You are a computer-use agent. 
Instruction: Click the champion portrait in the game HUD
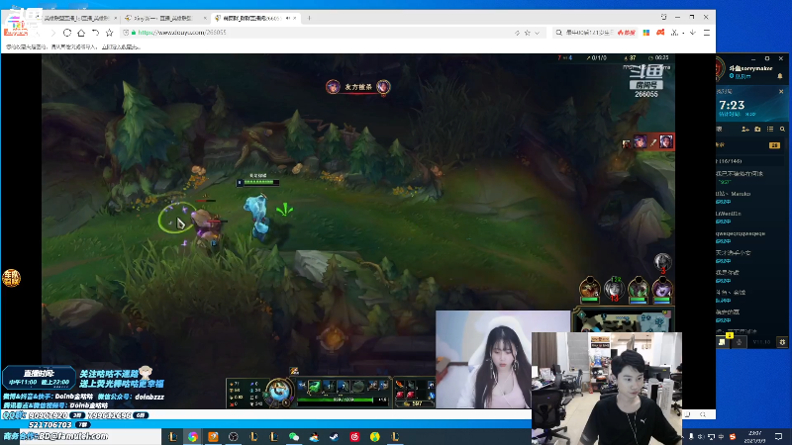pos(278,391)
